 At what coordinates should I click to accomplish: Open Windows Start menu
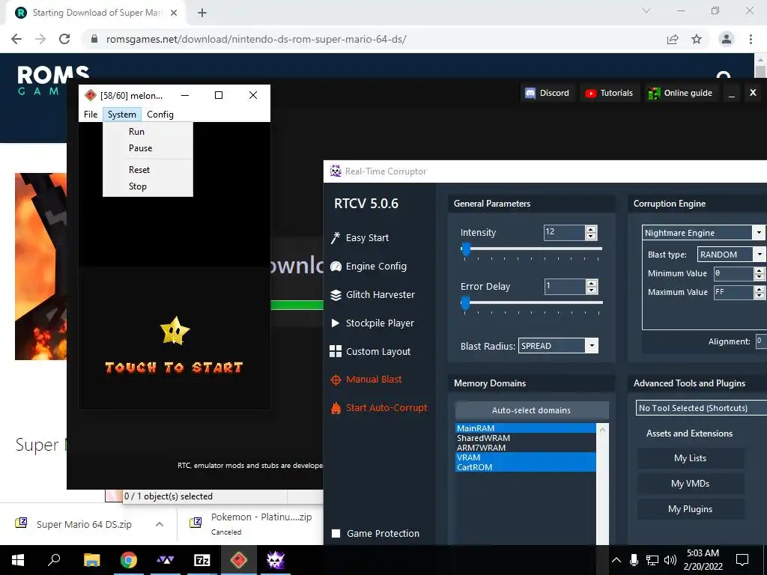pos(18,560)
